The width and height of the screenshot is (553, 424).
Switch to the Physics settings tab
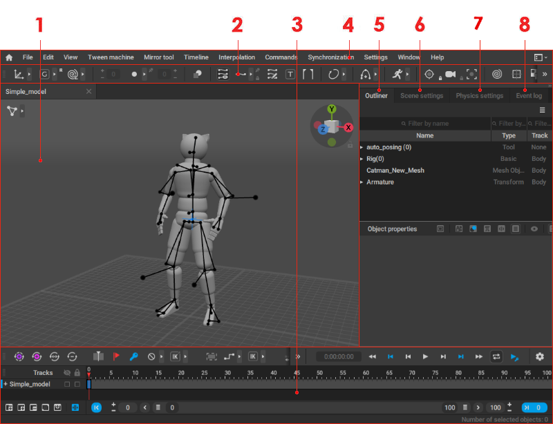479,96
